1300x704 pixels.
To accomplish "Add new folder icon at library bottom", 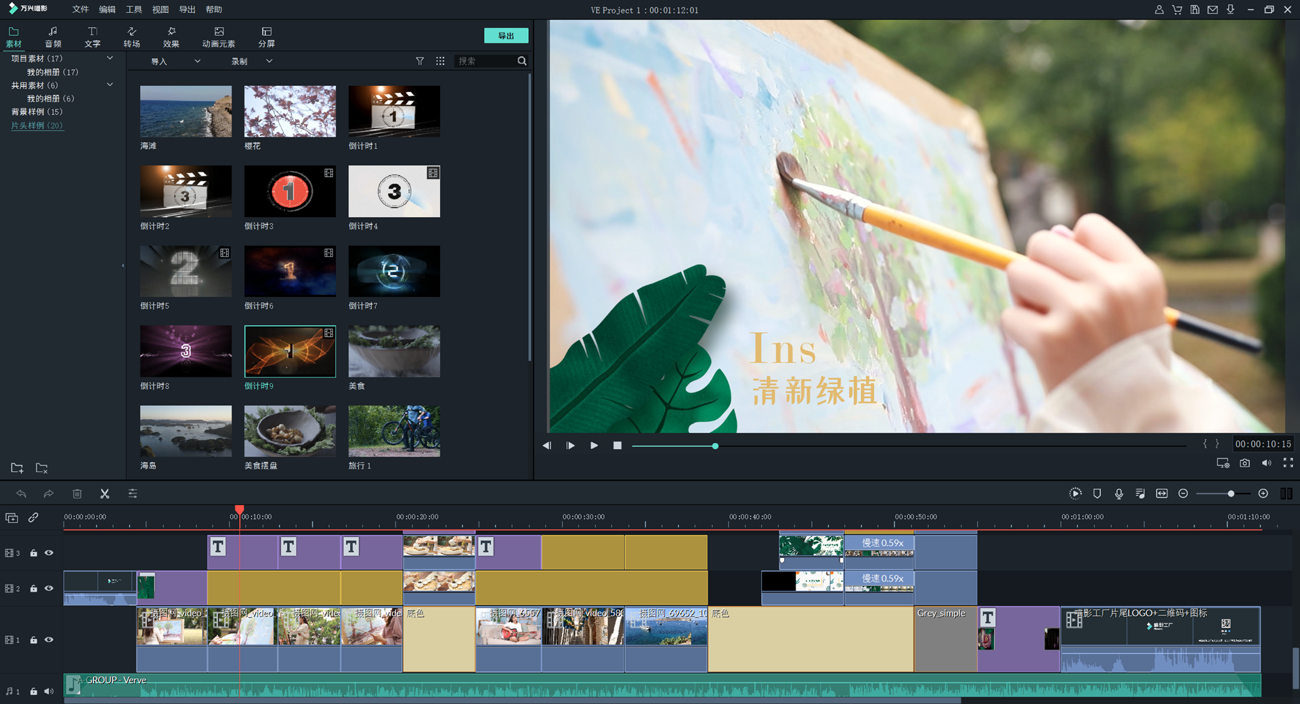I will [x=17, y=468].
